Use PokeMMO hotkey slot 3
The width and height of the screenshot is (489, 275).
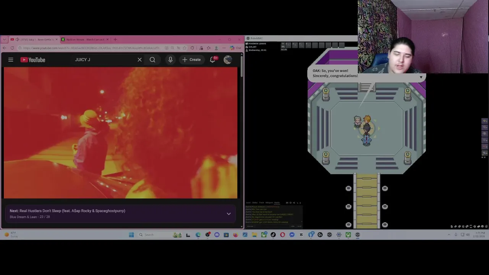(301, 45)
